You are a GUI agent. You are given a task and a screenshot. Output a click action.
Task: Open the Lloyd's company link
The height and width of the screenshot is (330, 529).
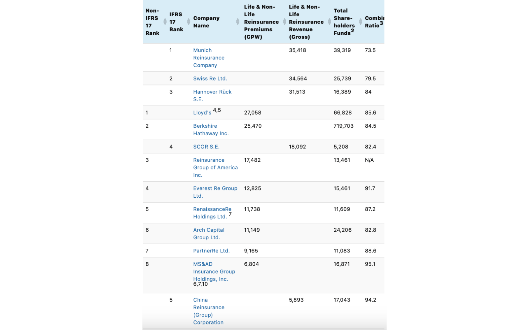[202, 113]
